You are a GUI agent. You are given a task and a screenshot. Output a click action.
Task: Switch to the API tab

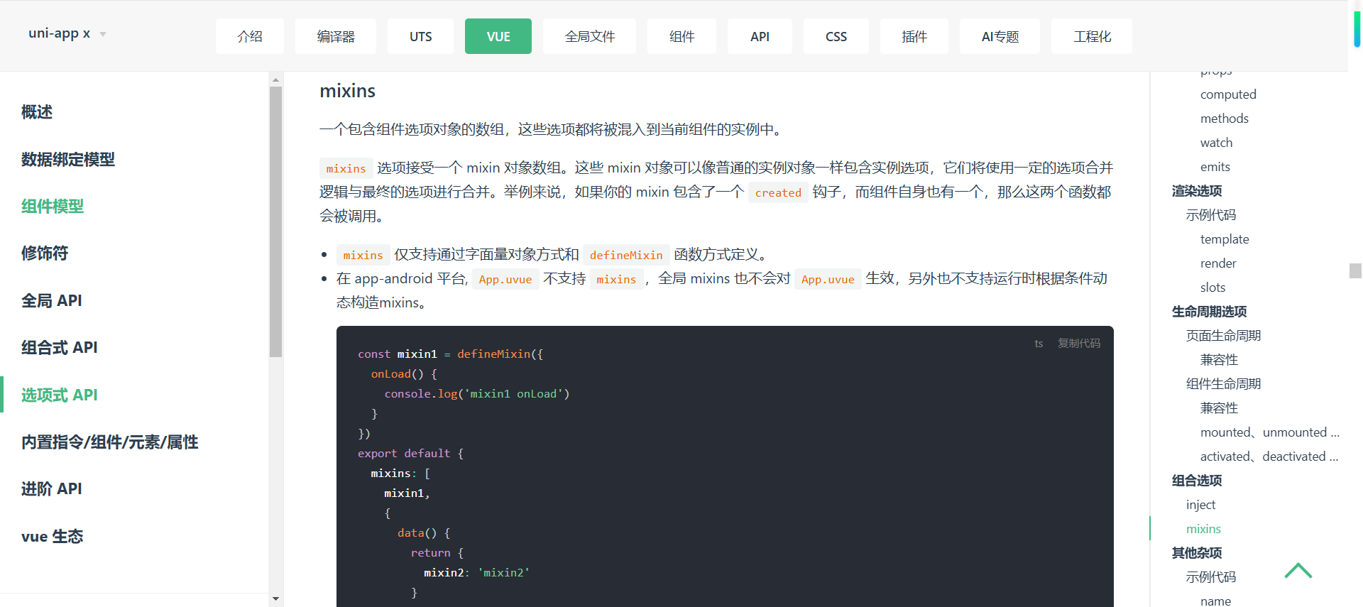coord(760,36)
